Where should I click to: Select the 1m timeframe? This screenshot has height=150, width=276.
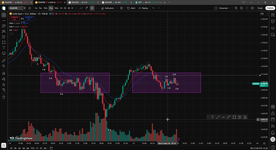pos(36,8)
